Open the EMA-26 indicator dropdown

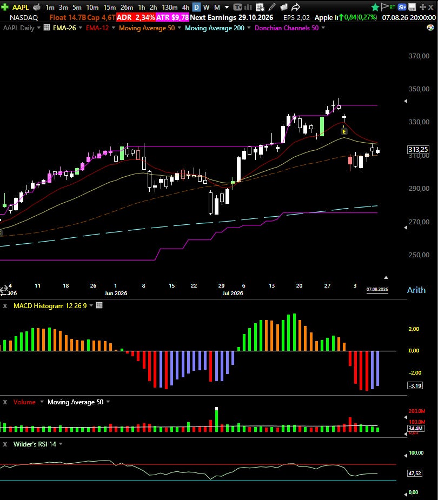(81, 28)
